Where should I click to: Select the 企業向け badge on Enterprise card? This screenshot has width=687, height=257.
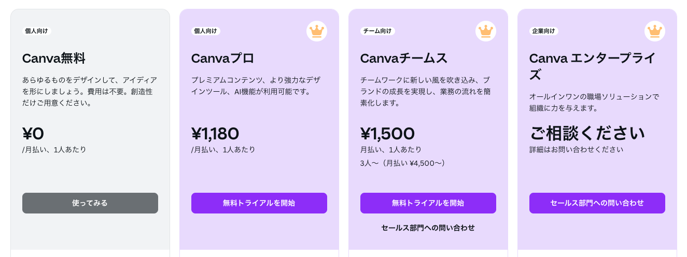(544, 31)
